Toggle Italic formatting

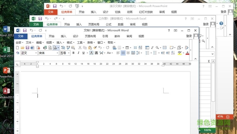pyautogui.click(x=79, y=53)
